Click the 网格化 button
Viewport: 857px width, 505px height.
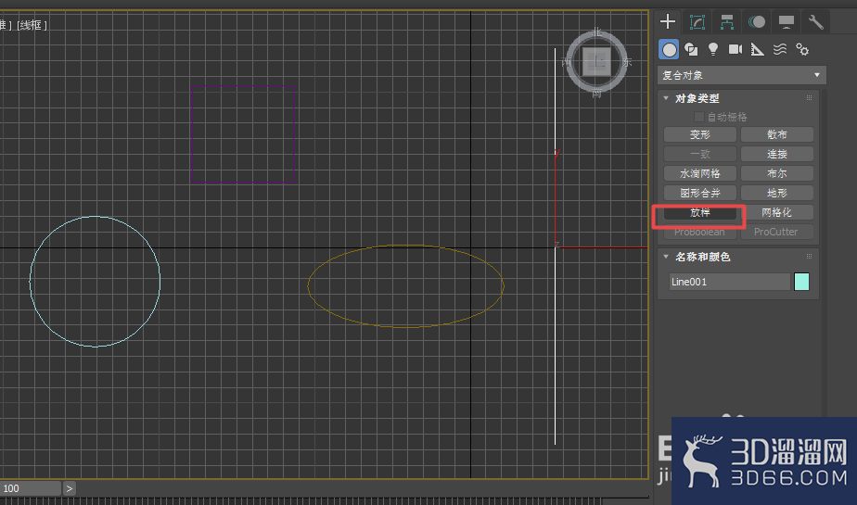[776, 212]
